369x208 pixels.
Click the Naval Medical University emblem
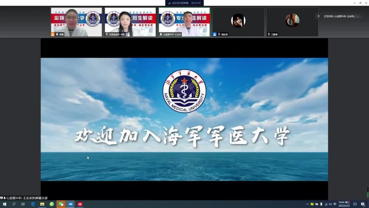click(x=184, y=91)
